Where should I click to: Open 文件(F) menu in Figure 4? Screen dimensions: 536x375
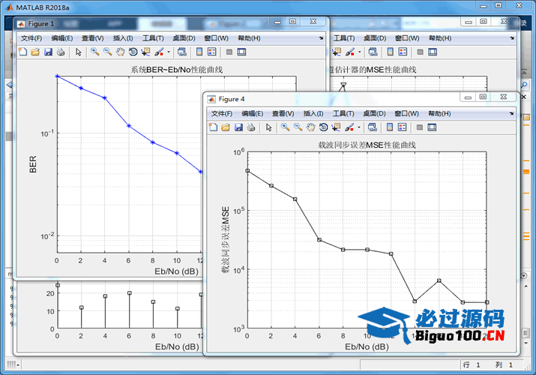pos(221,113)
